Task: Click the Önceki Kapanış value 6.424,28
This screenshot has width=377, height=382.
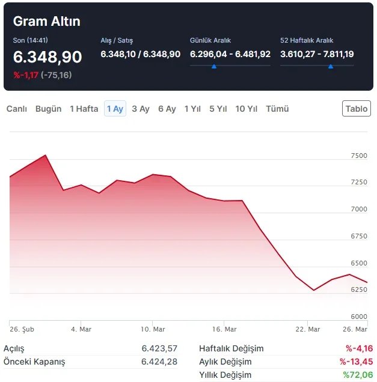Action: 159,362
